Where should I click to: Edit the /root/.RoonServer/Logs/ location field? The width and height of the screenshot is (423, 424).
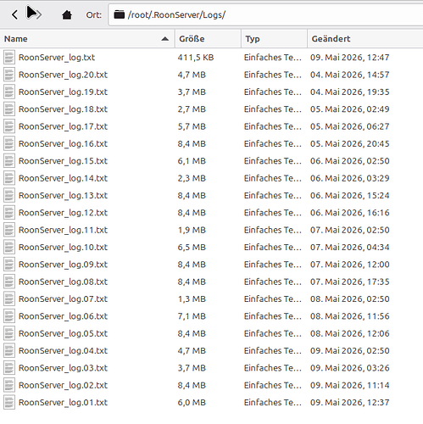[265, 14]
